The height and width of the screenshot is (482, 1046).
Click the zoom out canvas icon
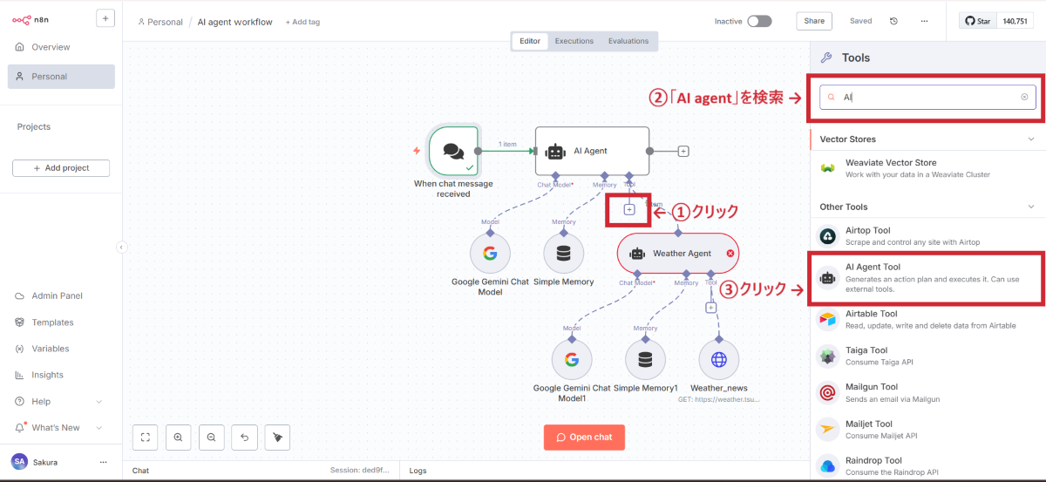click(x=211, y=437)
